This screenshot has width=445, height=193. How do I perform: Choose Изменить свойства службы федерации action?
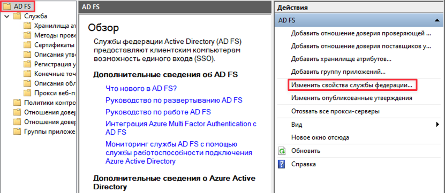click(352, 85)
